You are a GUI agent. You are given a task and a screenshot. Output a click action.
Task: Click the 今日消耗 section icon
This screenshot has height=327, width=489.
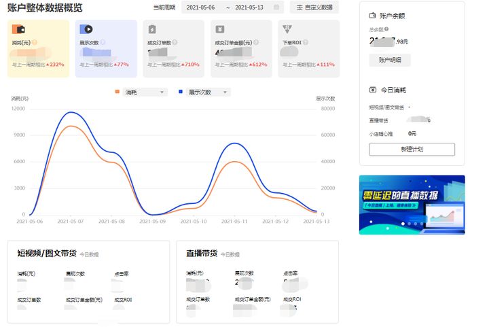(x=372, y=90)
